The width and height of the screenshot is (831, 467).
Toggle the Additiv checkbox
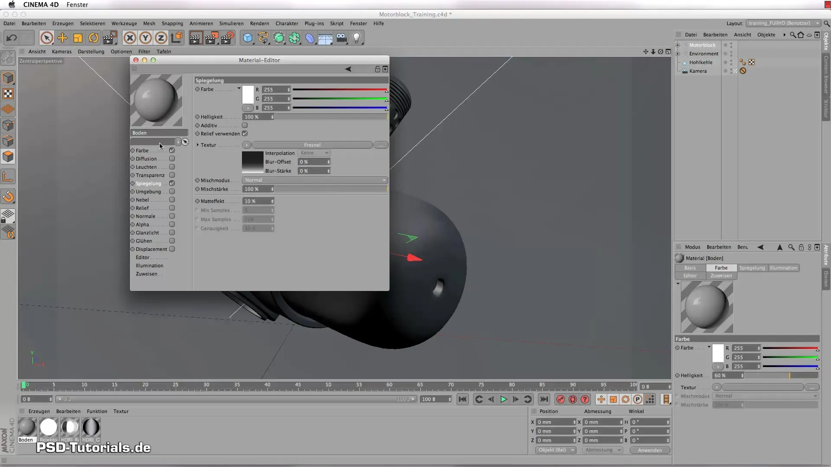245,125
